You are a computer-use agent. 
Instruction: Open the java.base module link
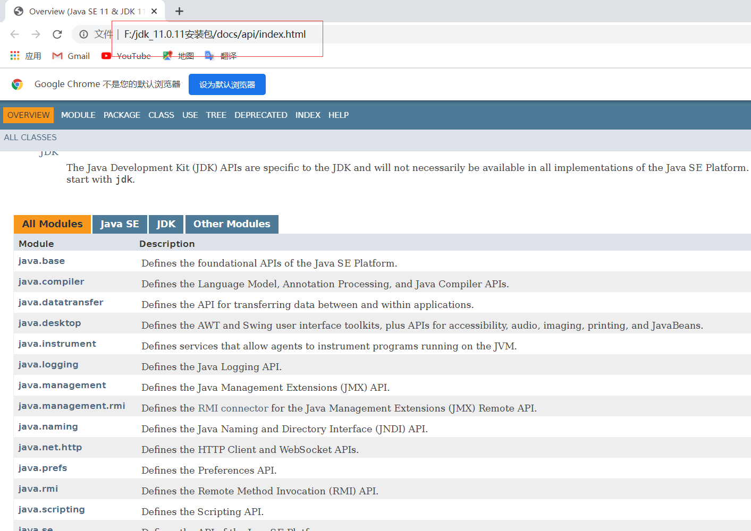tap(41, 261)
